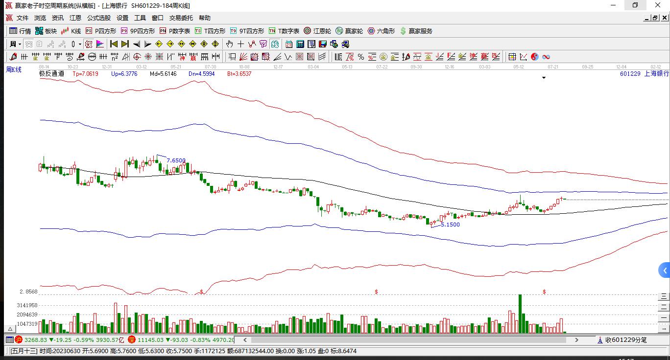The height and width of the screenshot is (360, 670).
Task: Open the 江恩轮 Gann wheel tool
Action: [317, 31]
